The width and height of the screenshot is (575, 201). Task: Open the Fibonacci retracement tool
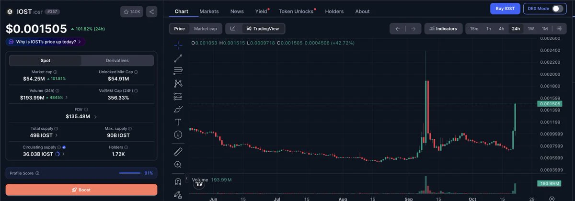(178, 71)
